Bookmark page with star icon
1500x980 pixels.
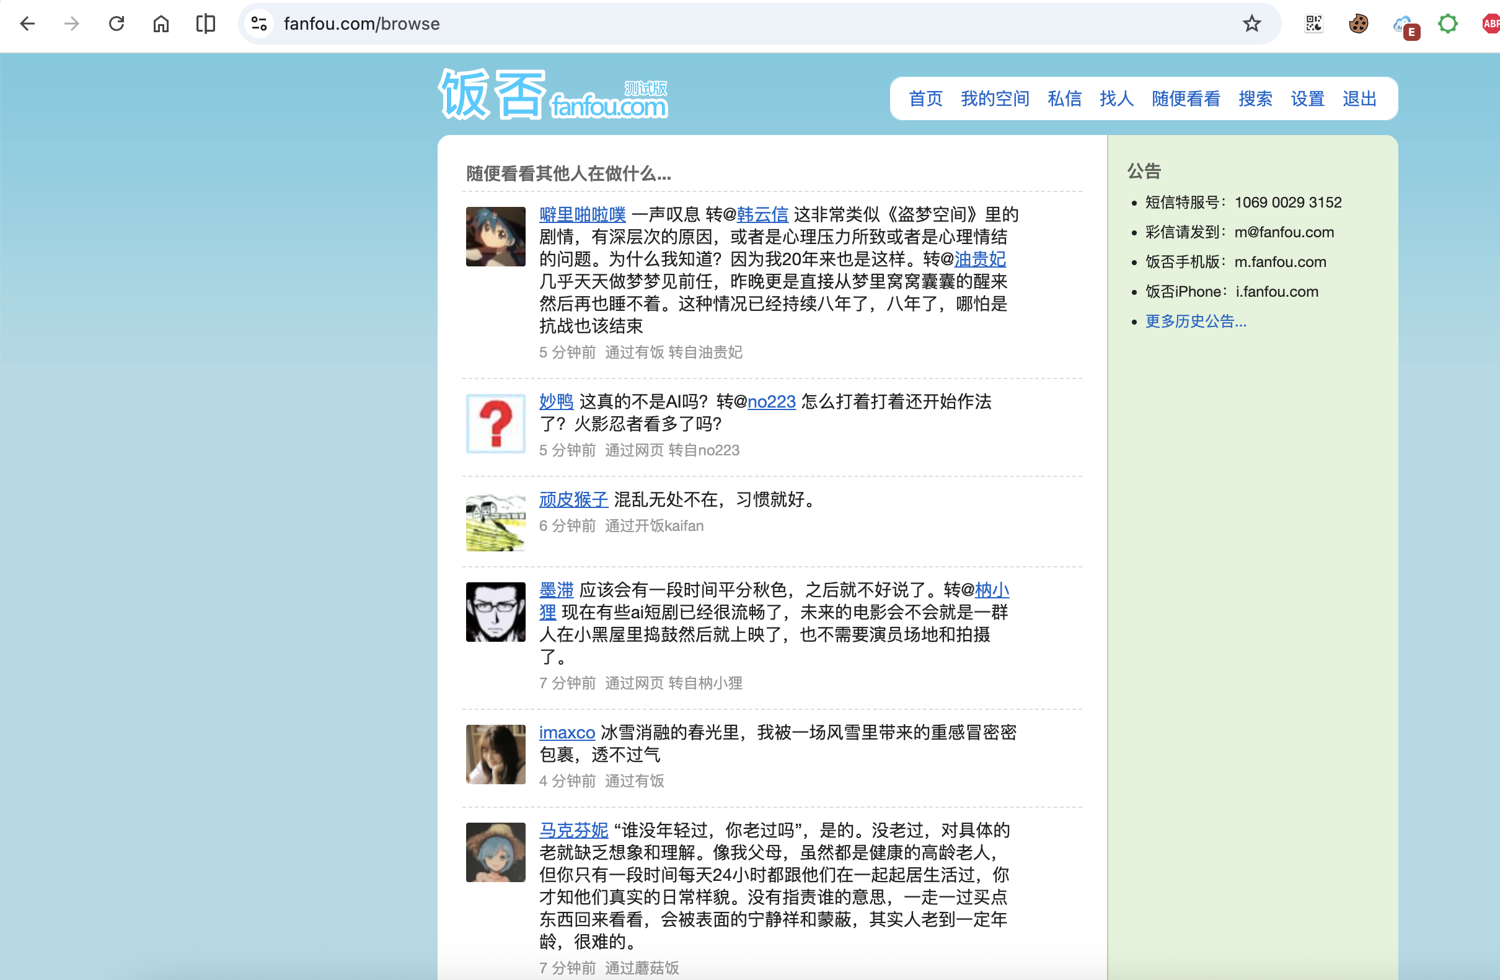(x=1251, y=24)
